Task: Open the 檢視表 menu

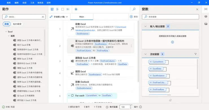Action: 40,3
